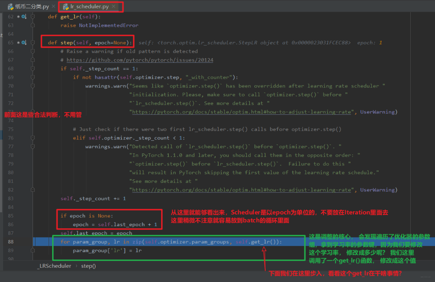Image resolution: width=435 pixels, height=282 pixels.
Task: Open the pytorch.org docs link on line 73
Action: pyautogui.click(x=241, y=112)
